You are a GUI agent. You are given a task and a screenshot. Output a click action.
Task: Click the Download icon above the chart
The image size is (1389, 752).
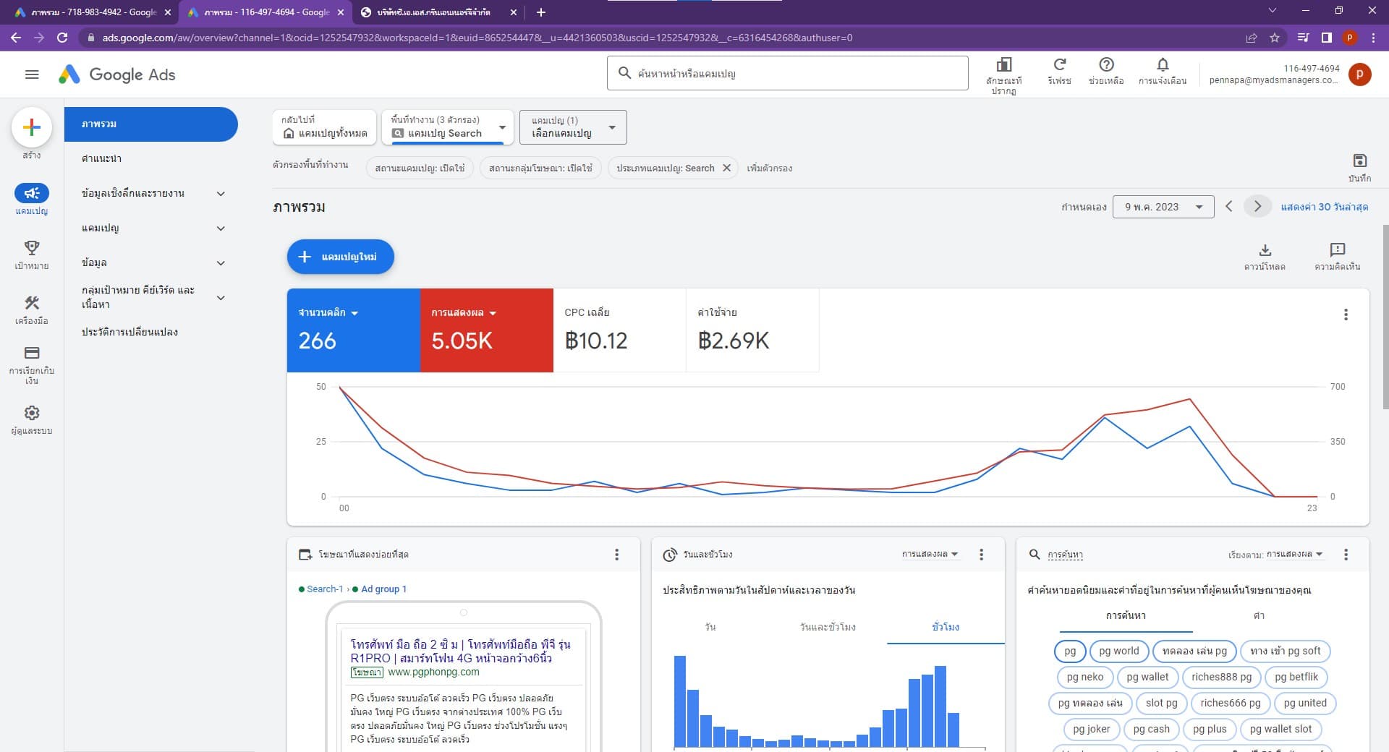point(1265,250)
